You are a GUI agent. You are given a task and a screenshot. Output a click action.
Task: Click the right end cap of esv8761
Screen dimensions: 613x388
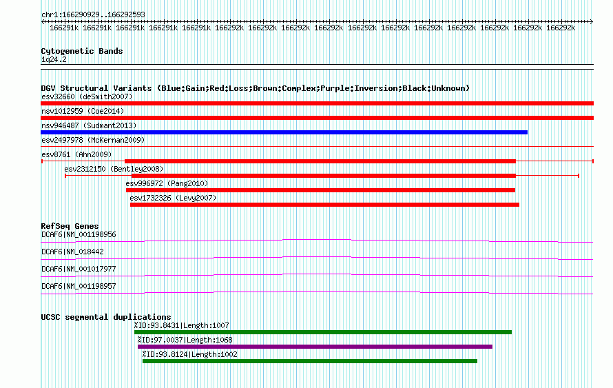tap(593, 161)
